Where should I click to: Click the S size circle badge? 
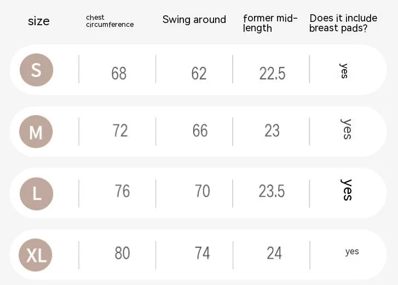pyautogui.click(x=36, y=70)
